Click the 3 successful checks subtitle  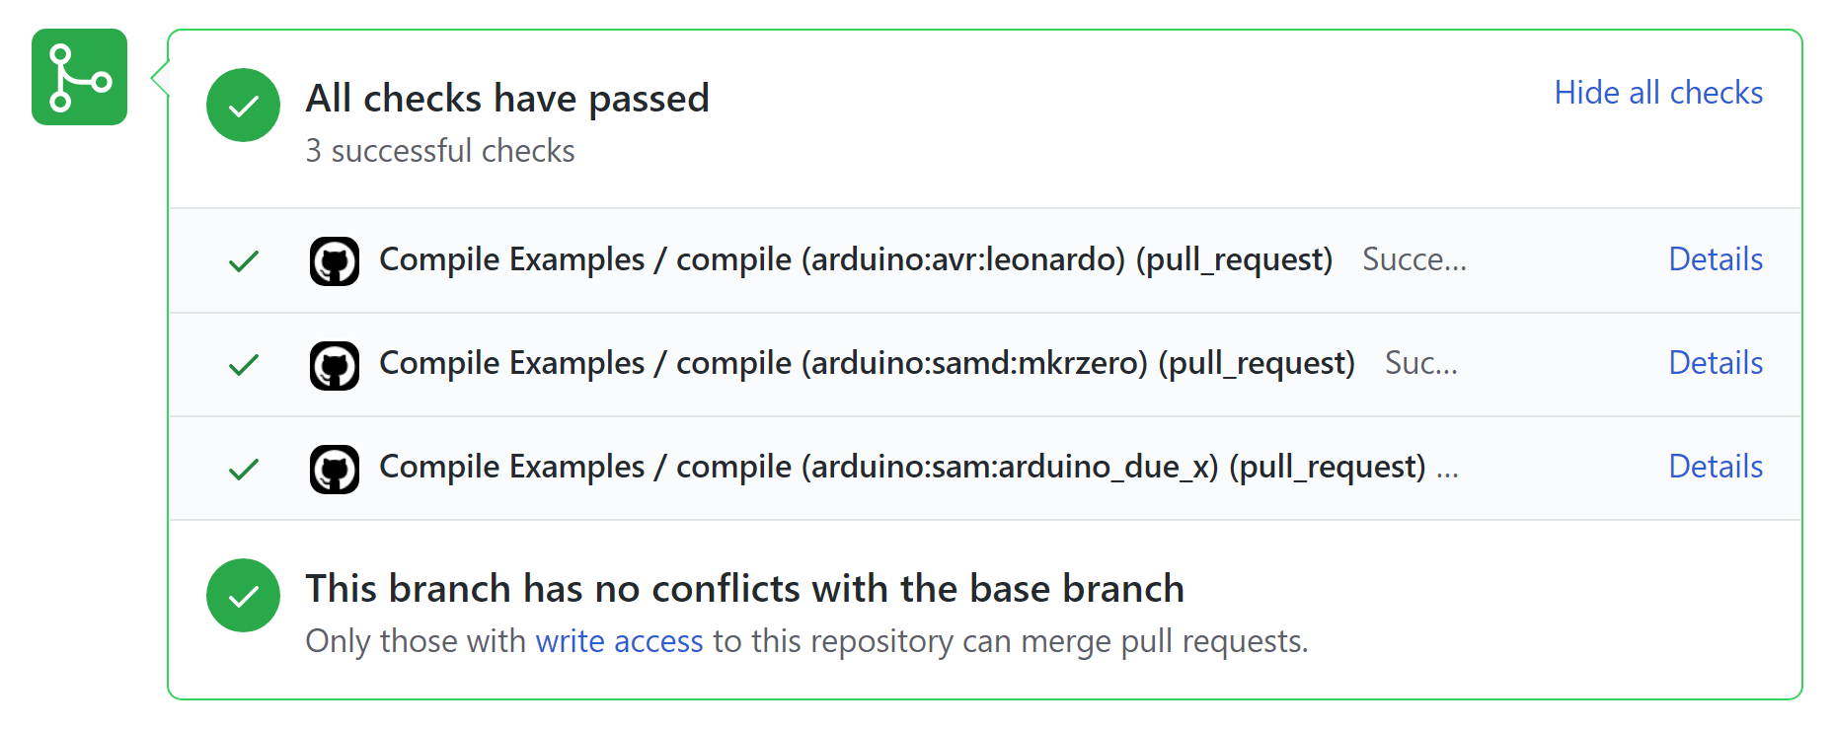coord(440,151)
